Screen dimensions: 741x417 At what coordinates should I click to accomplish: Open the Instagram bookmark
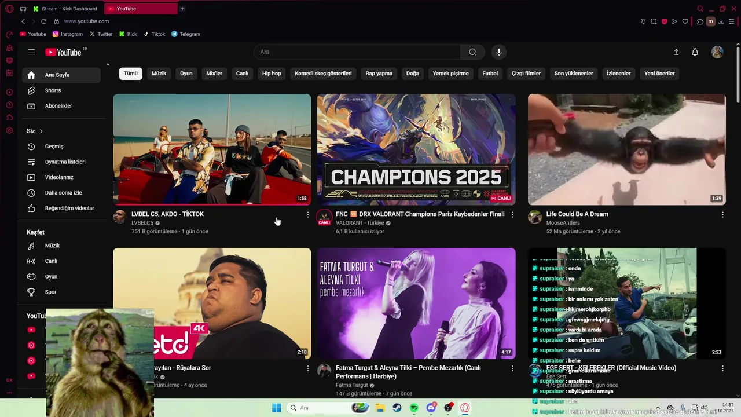point(68,34)
